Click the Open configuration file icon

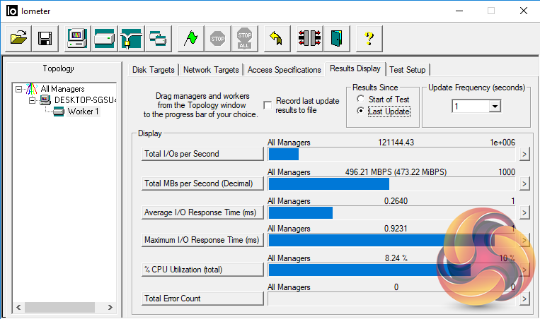pos(19,38)
